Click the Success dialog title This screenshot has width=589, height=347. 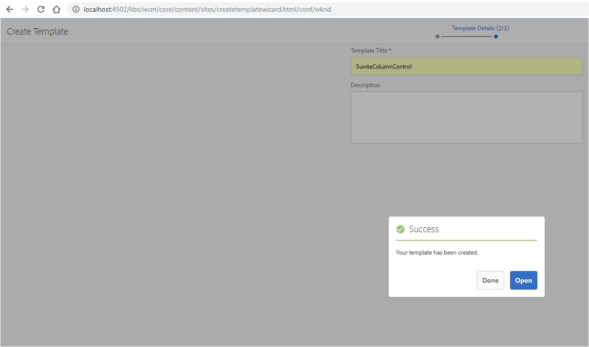[424, 229]
